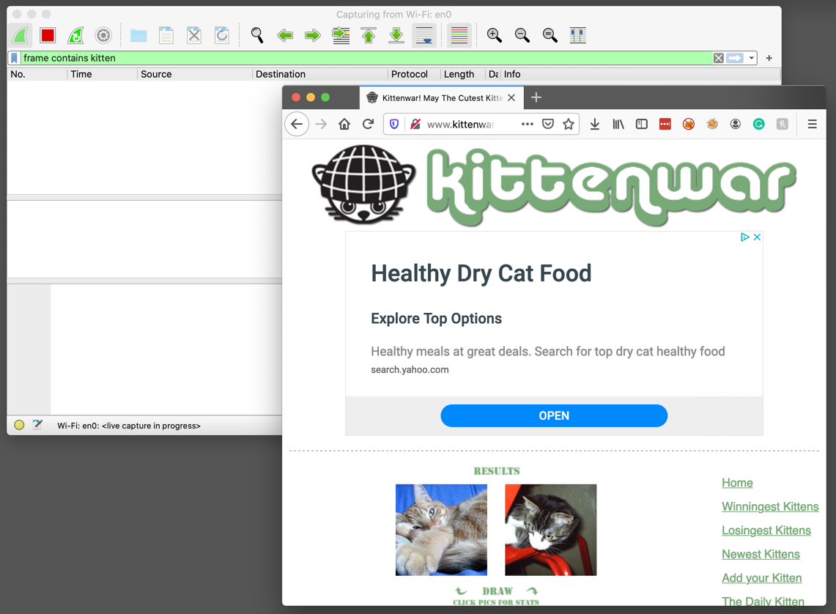Jump to first packet icon
Image resolution: width=836 pixels, height=614 pixels.
[369, 36]
